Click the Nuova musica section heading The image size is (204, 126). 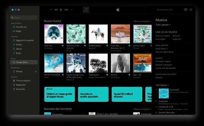[x=53, y=21]
